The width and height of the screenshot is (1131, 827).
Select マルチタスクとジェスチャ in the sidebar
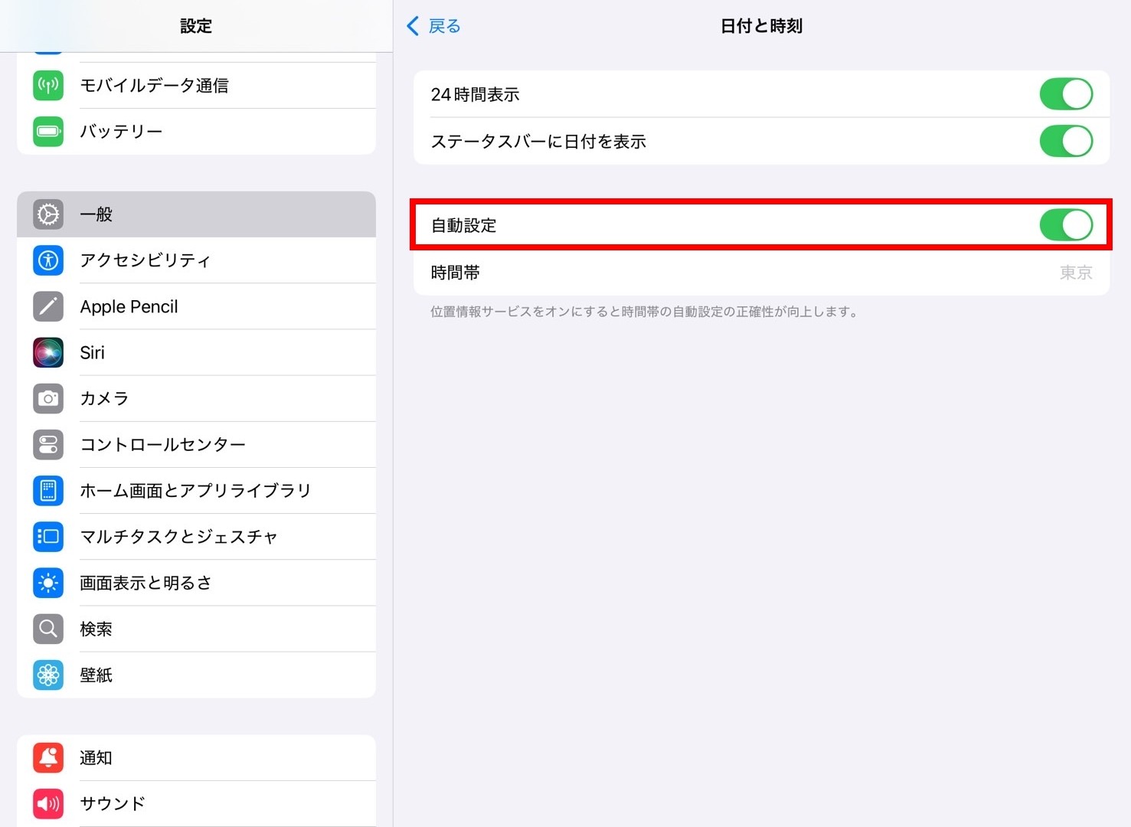[196, 537]
